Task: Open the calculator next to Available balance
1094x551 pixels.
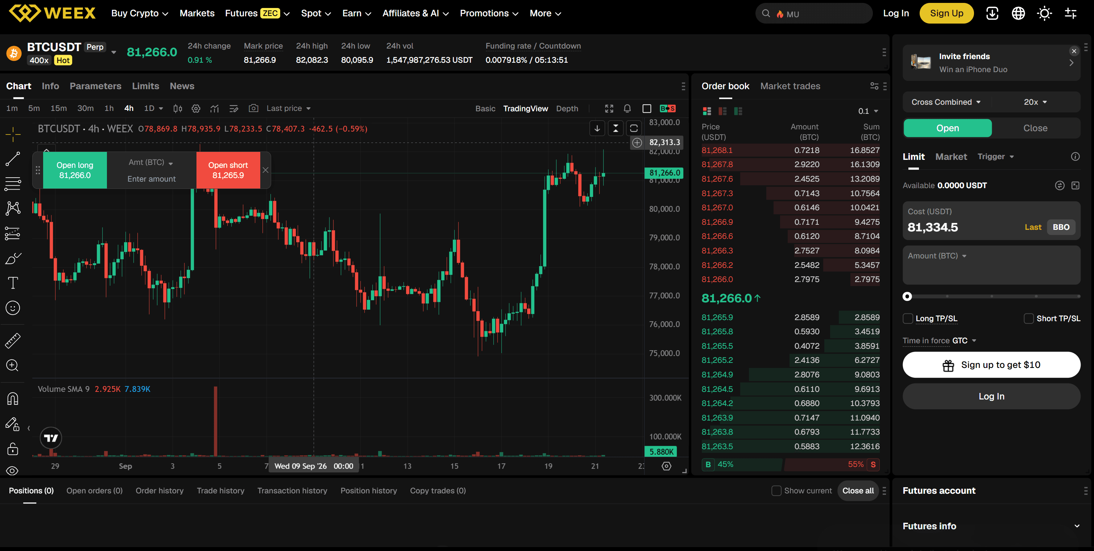Action: point(1075,186)
